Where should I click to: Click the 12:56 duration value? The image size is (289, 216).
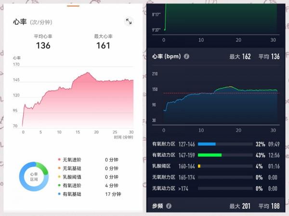click(274, 156)
